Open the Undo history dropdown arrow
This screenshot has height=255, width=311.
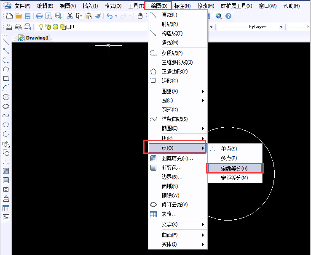coord(116,16)
